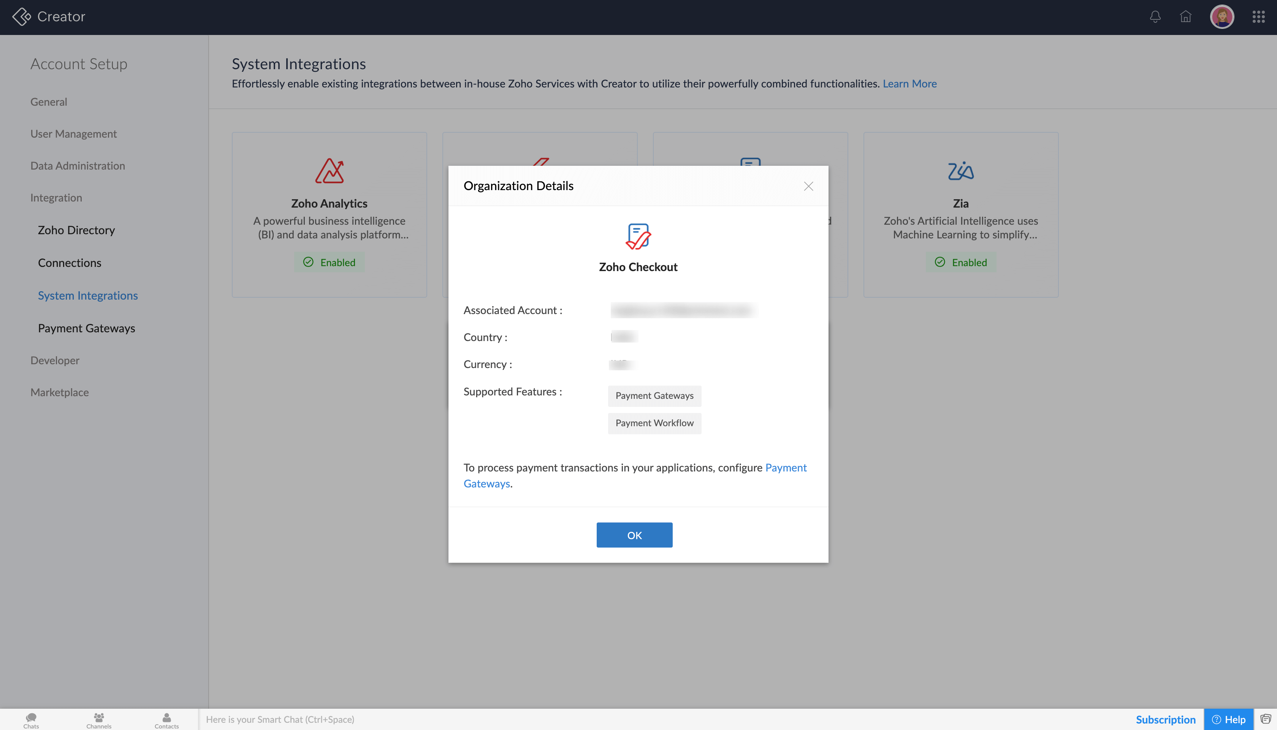
Task: Click the home icon in top bar
Action: 1186,17
